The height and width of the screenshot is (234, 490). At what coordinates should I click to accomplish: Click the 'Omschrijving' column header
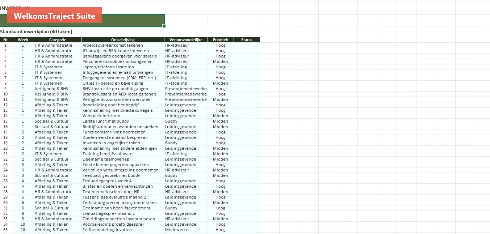[x=123, y=40]
